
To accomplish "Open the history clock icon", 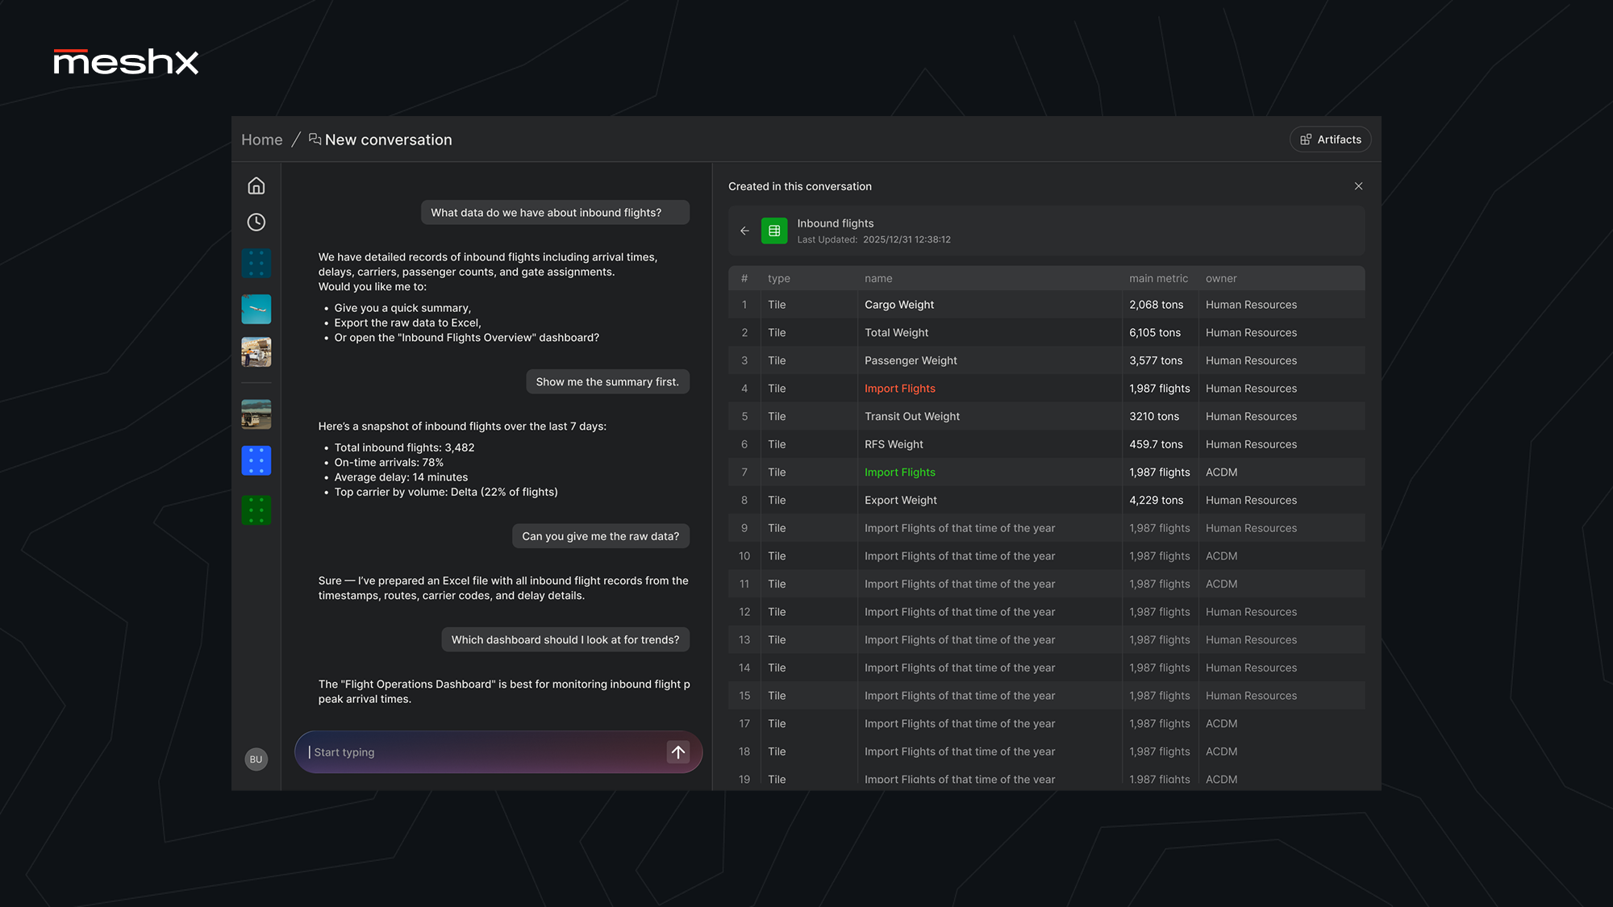I will click(256, 223).
